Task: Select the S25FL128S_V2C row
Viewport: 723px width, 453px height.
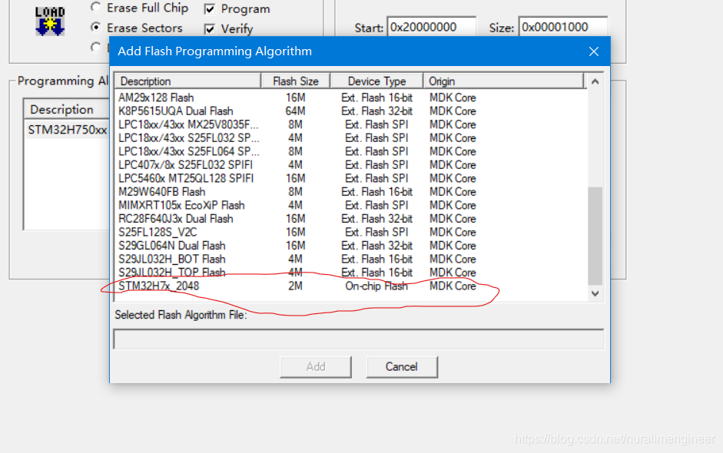Action: [x=351, y=232]
